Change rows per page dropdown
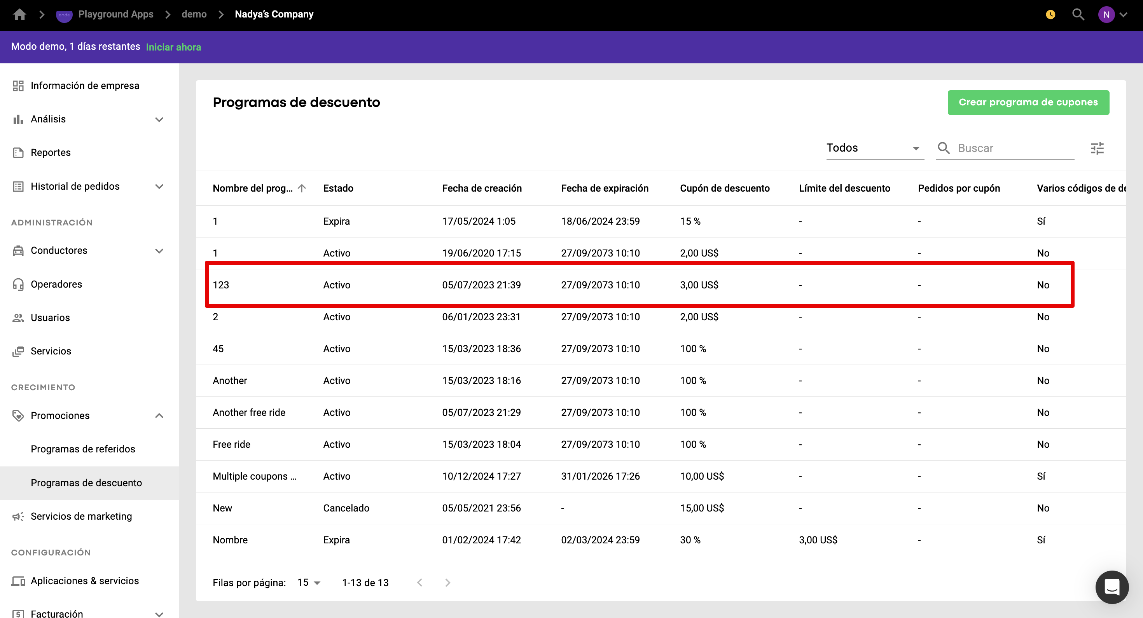 pos(309,583)
